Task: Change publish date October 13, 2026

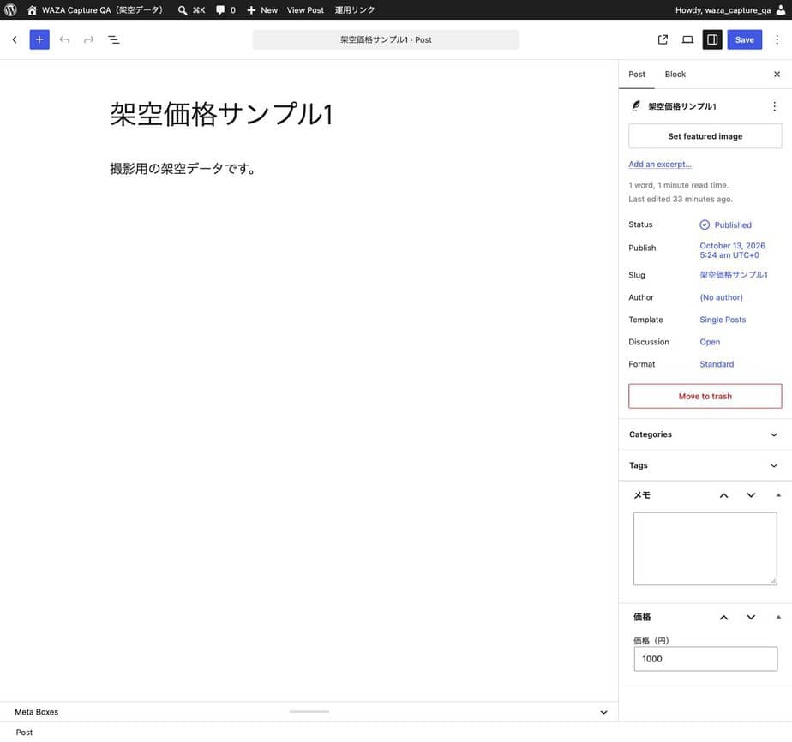Action: [x=732, y=250]
